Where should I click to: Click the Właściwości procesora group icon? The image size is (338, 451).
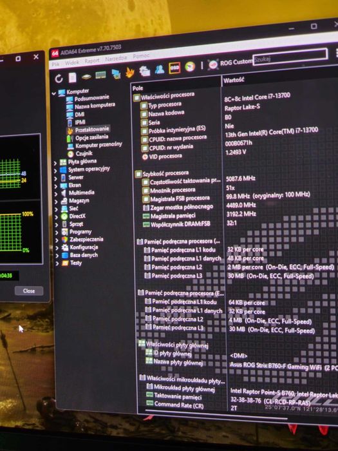click(x=136, y=98)
